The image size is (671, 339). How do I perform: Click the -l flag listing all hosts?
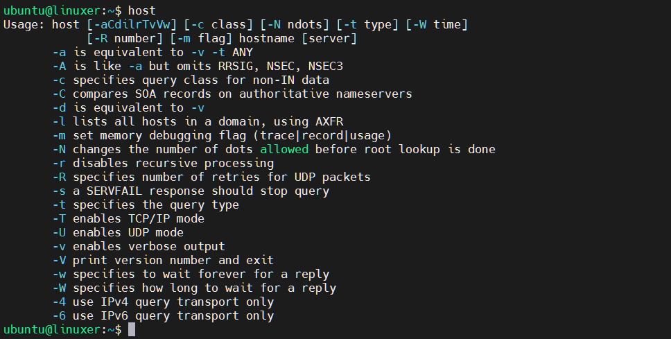(x=59, y=121)
